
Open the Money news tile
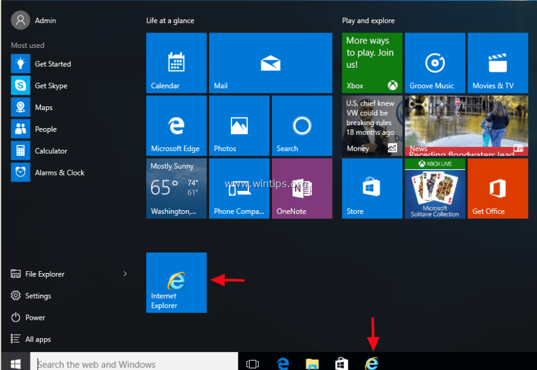point(372,126)
